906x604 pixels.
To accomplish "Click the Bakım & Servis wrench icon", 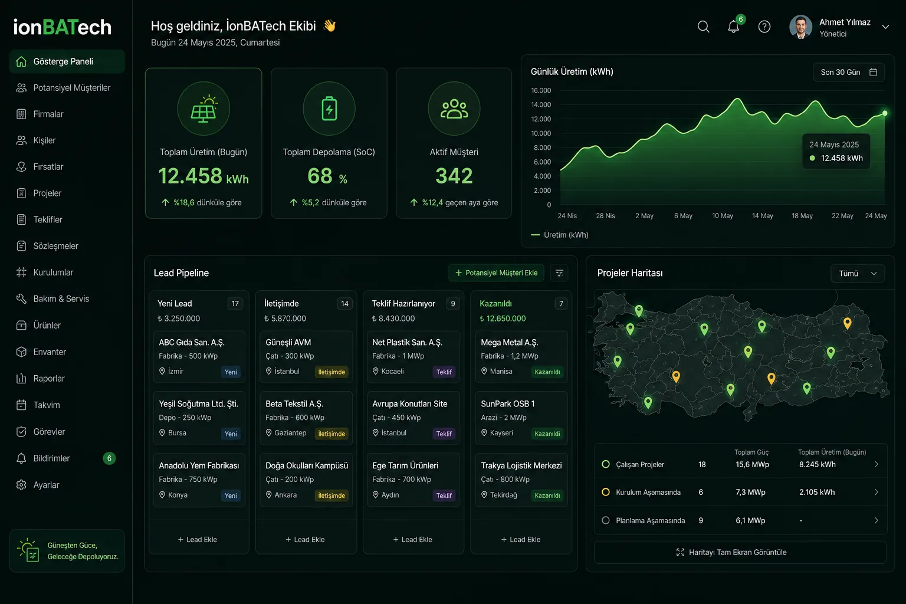I will tap(21, 299).
